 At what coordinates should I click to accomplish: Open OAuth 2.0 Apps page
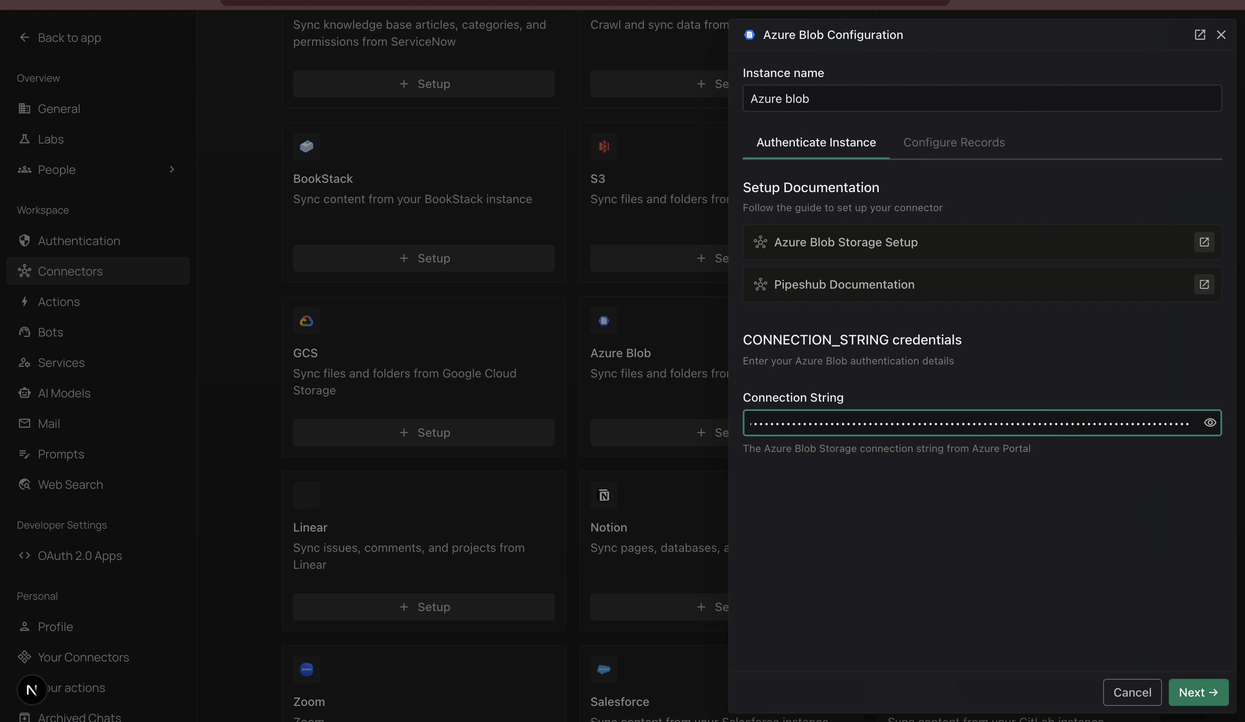tap(98, 555)
